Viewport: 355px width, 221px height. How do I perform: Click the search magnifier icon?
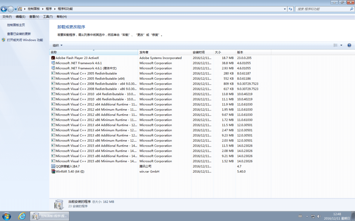point(351,9)
